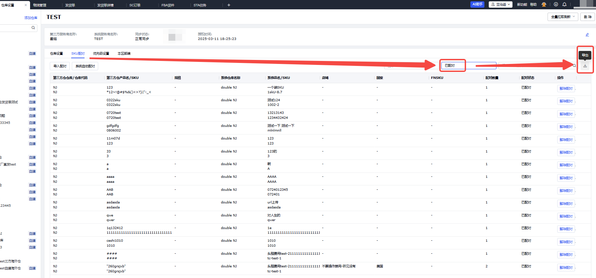Click the 添加仓库 link
The height and width of the screenshot is (278, 596).
point(31,18)
